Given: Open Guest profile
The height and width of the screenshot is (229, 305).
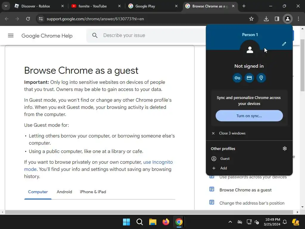Looking at the screenshot, I should (x=249, y=159).
